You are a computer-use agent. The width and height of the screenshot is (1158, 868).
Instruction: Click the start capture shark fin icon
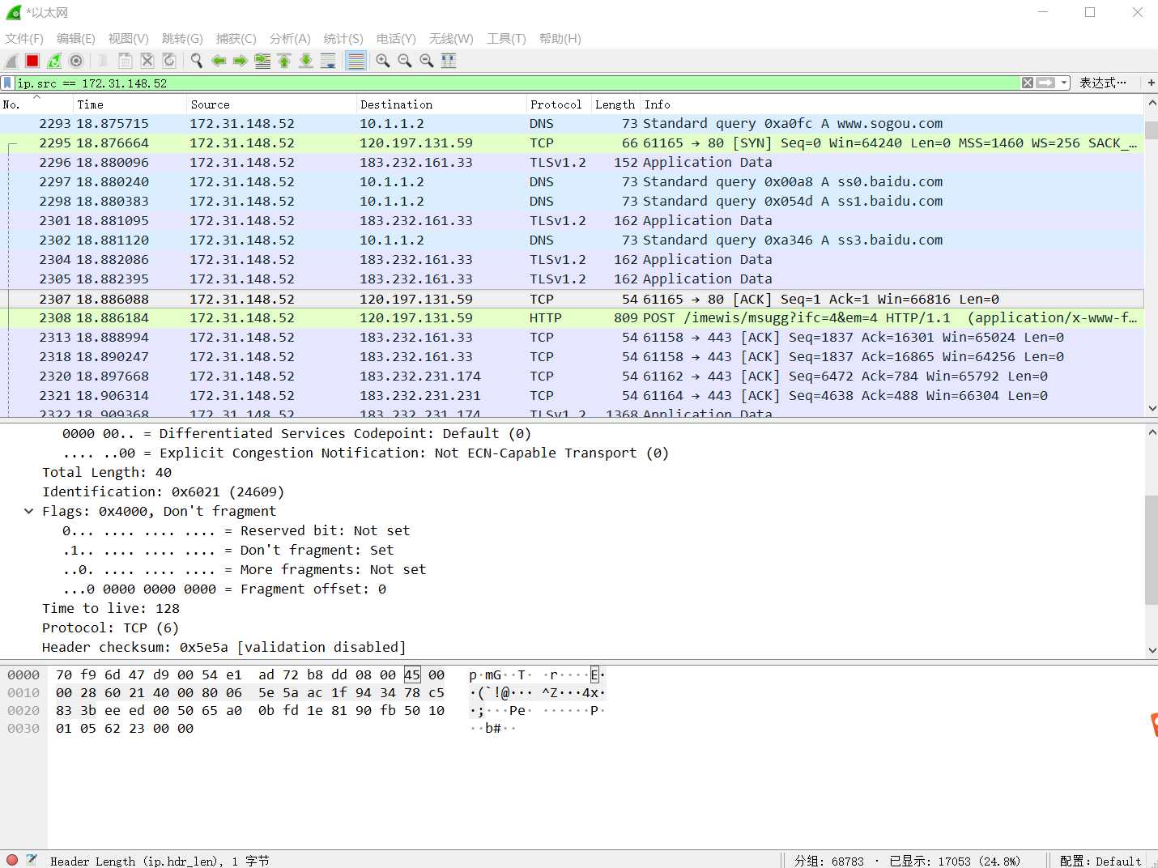coord(11,61)
